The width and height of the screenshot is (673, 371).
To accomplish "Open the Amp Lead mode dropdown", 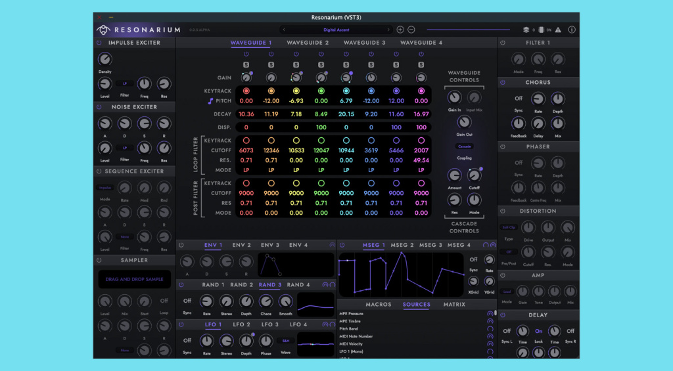I will pyautogui.click(x=507, y=292).
